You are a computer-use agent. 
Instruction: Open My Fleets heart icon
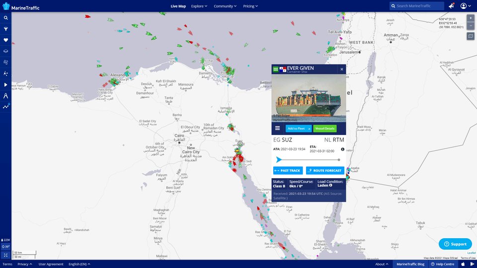pos(5,40)
